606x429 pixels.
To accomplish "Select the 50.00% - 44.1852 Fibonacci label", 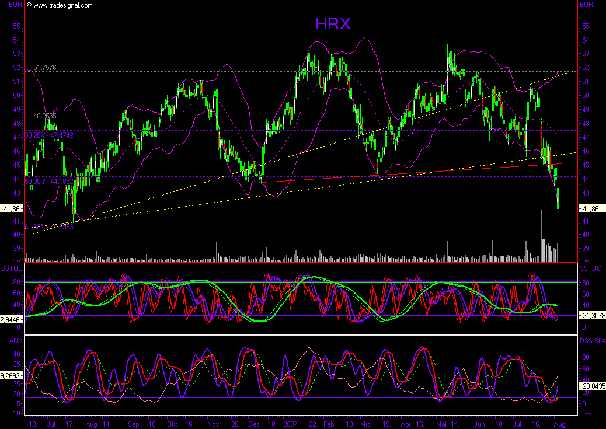I will [49, 181].
